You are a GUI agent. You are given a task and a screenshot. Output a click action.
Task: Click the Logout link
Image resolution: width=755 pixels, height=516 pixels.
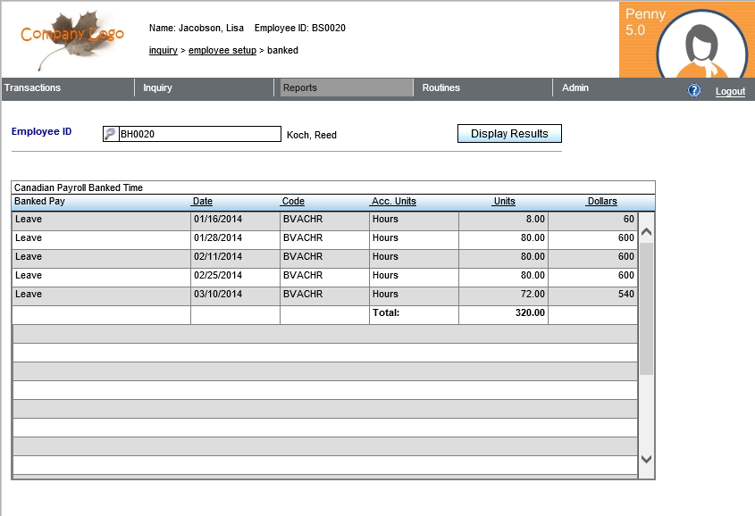pos(730,92)
